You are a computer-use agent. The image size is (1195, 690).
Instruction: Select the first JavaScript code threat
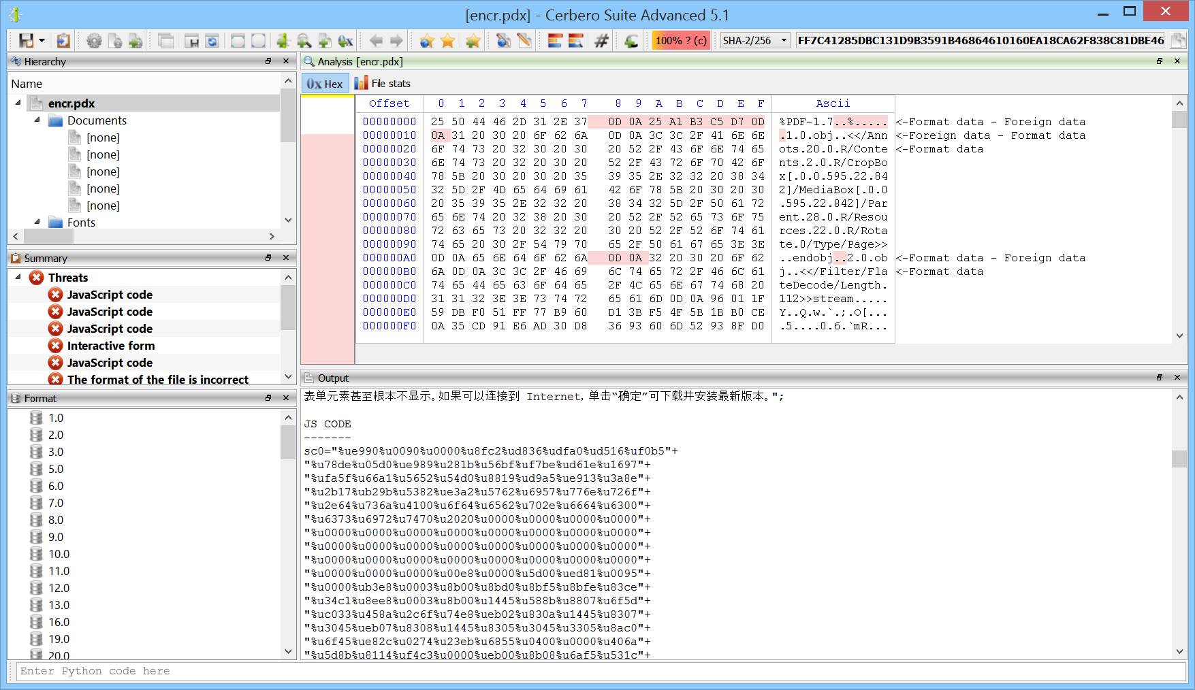[x=110, y=295]
